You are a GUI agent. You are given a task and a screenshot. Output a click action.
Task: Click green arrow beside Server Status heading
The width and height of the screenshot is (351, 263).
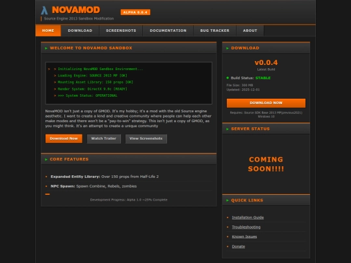[x=227, y=129]
